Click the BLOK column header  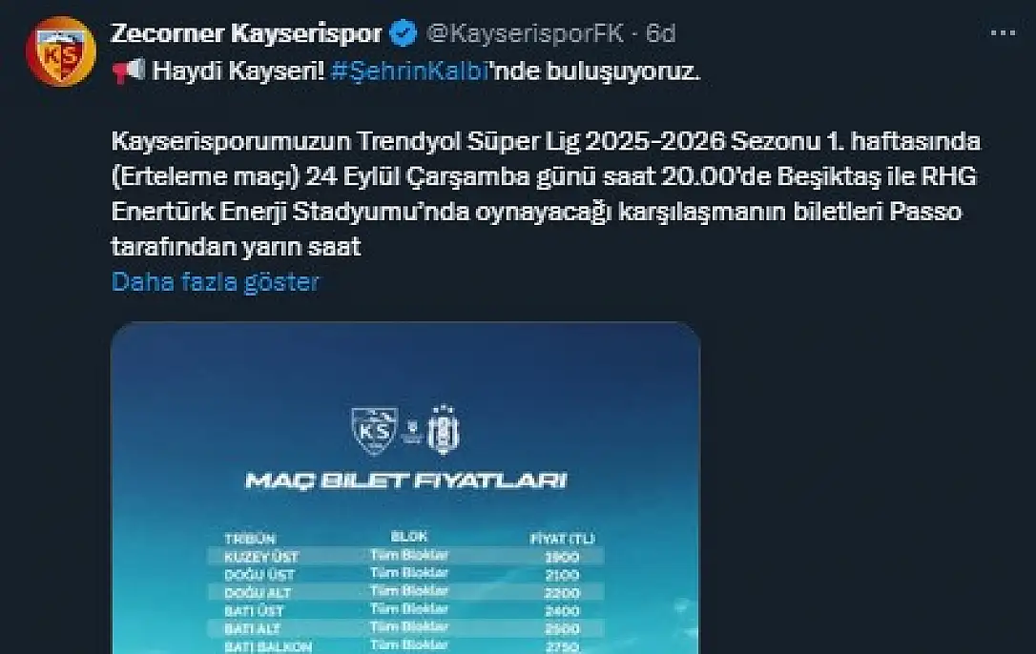coord(409,537)
